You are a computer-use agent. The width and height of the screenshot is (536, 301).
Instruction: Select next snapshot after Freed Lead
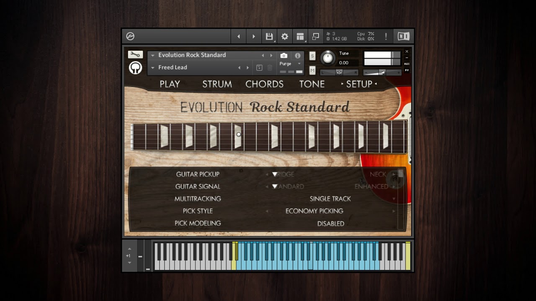click(x=247, y=68)
